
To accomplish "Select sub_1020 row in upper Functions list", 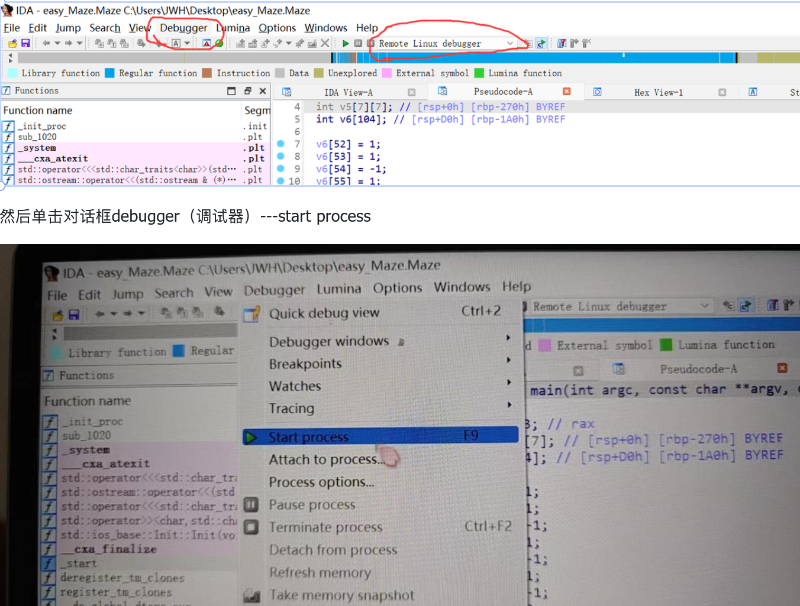I will pos(136,137).
